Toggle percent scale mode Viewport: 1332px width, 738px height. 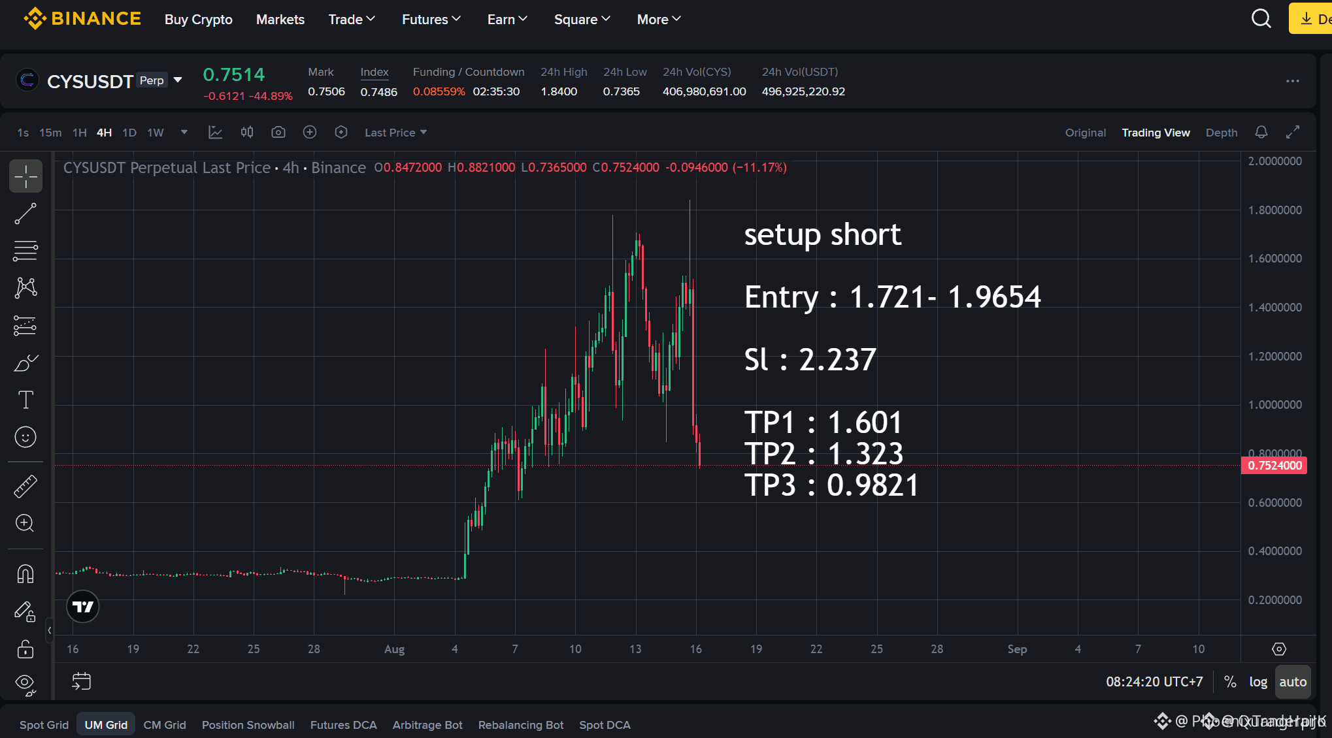pyautogui.click(x=1230, y=682)
